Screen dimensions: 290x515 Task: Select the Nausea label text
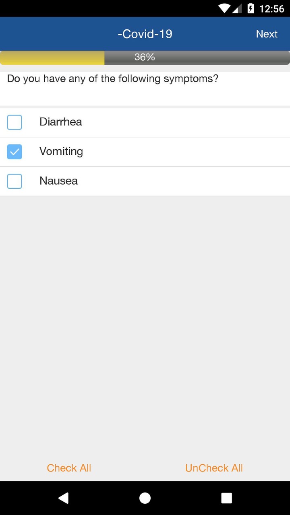(59, 181)
